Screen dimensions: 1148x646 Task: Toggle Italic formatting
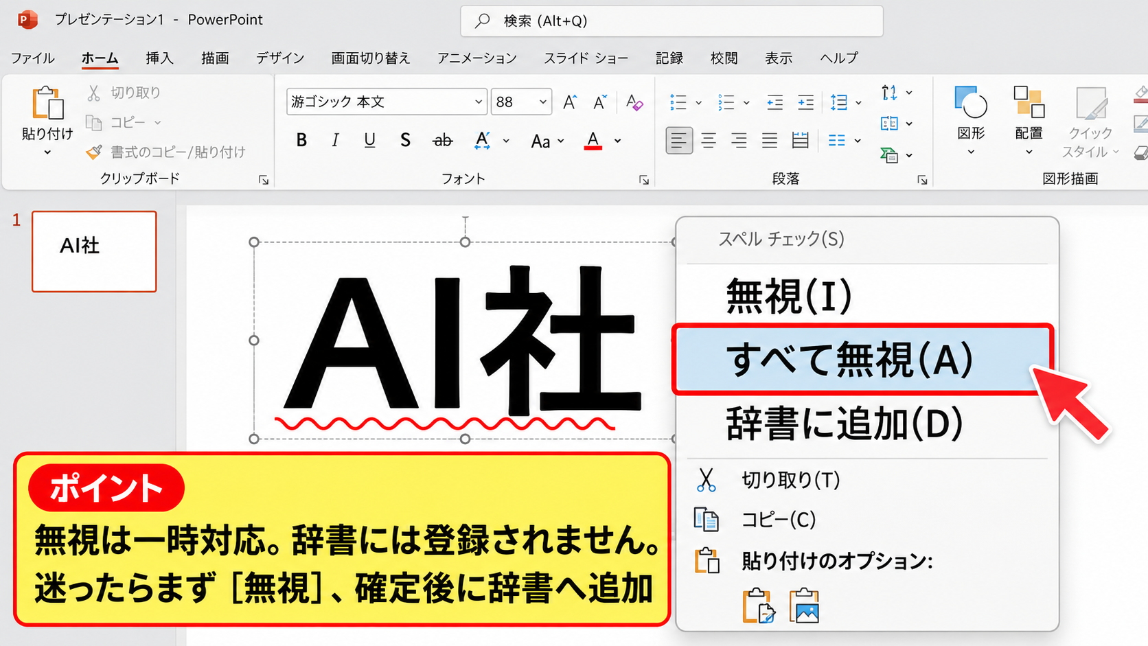(x=335, y=141)
